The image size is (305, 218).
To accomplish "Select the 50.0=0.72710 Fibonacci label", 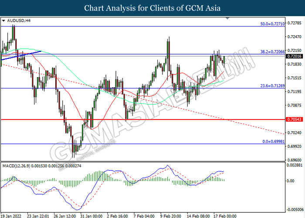I will point(272,24).
